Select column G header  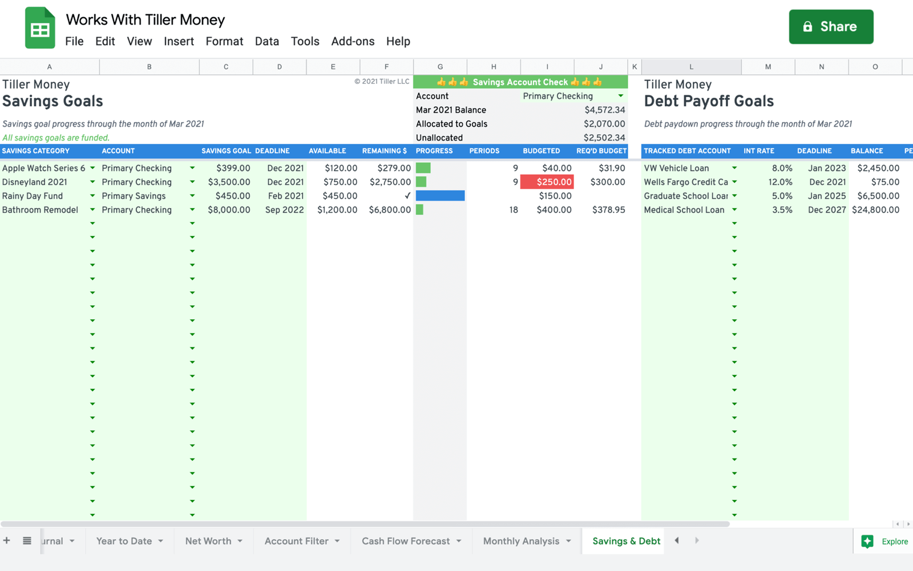[440, 67]
